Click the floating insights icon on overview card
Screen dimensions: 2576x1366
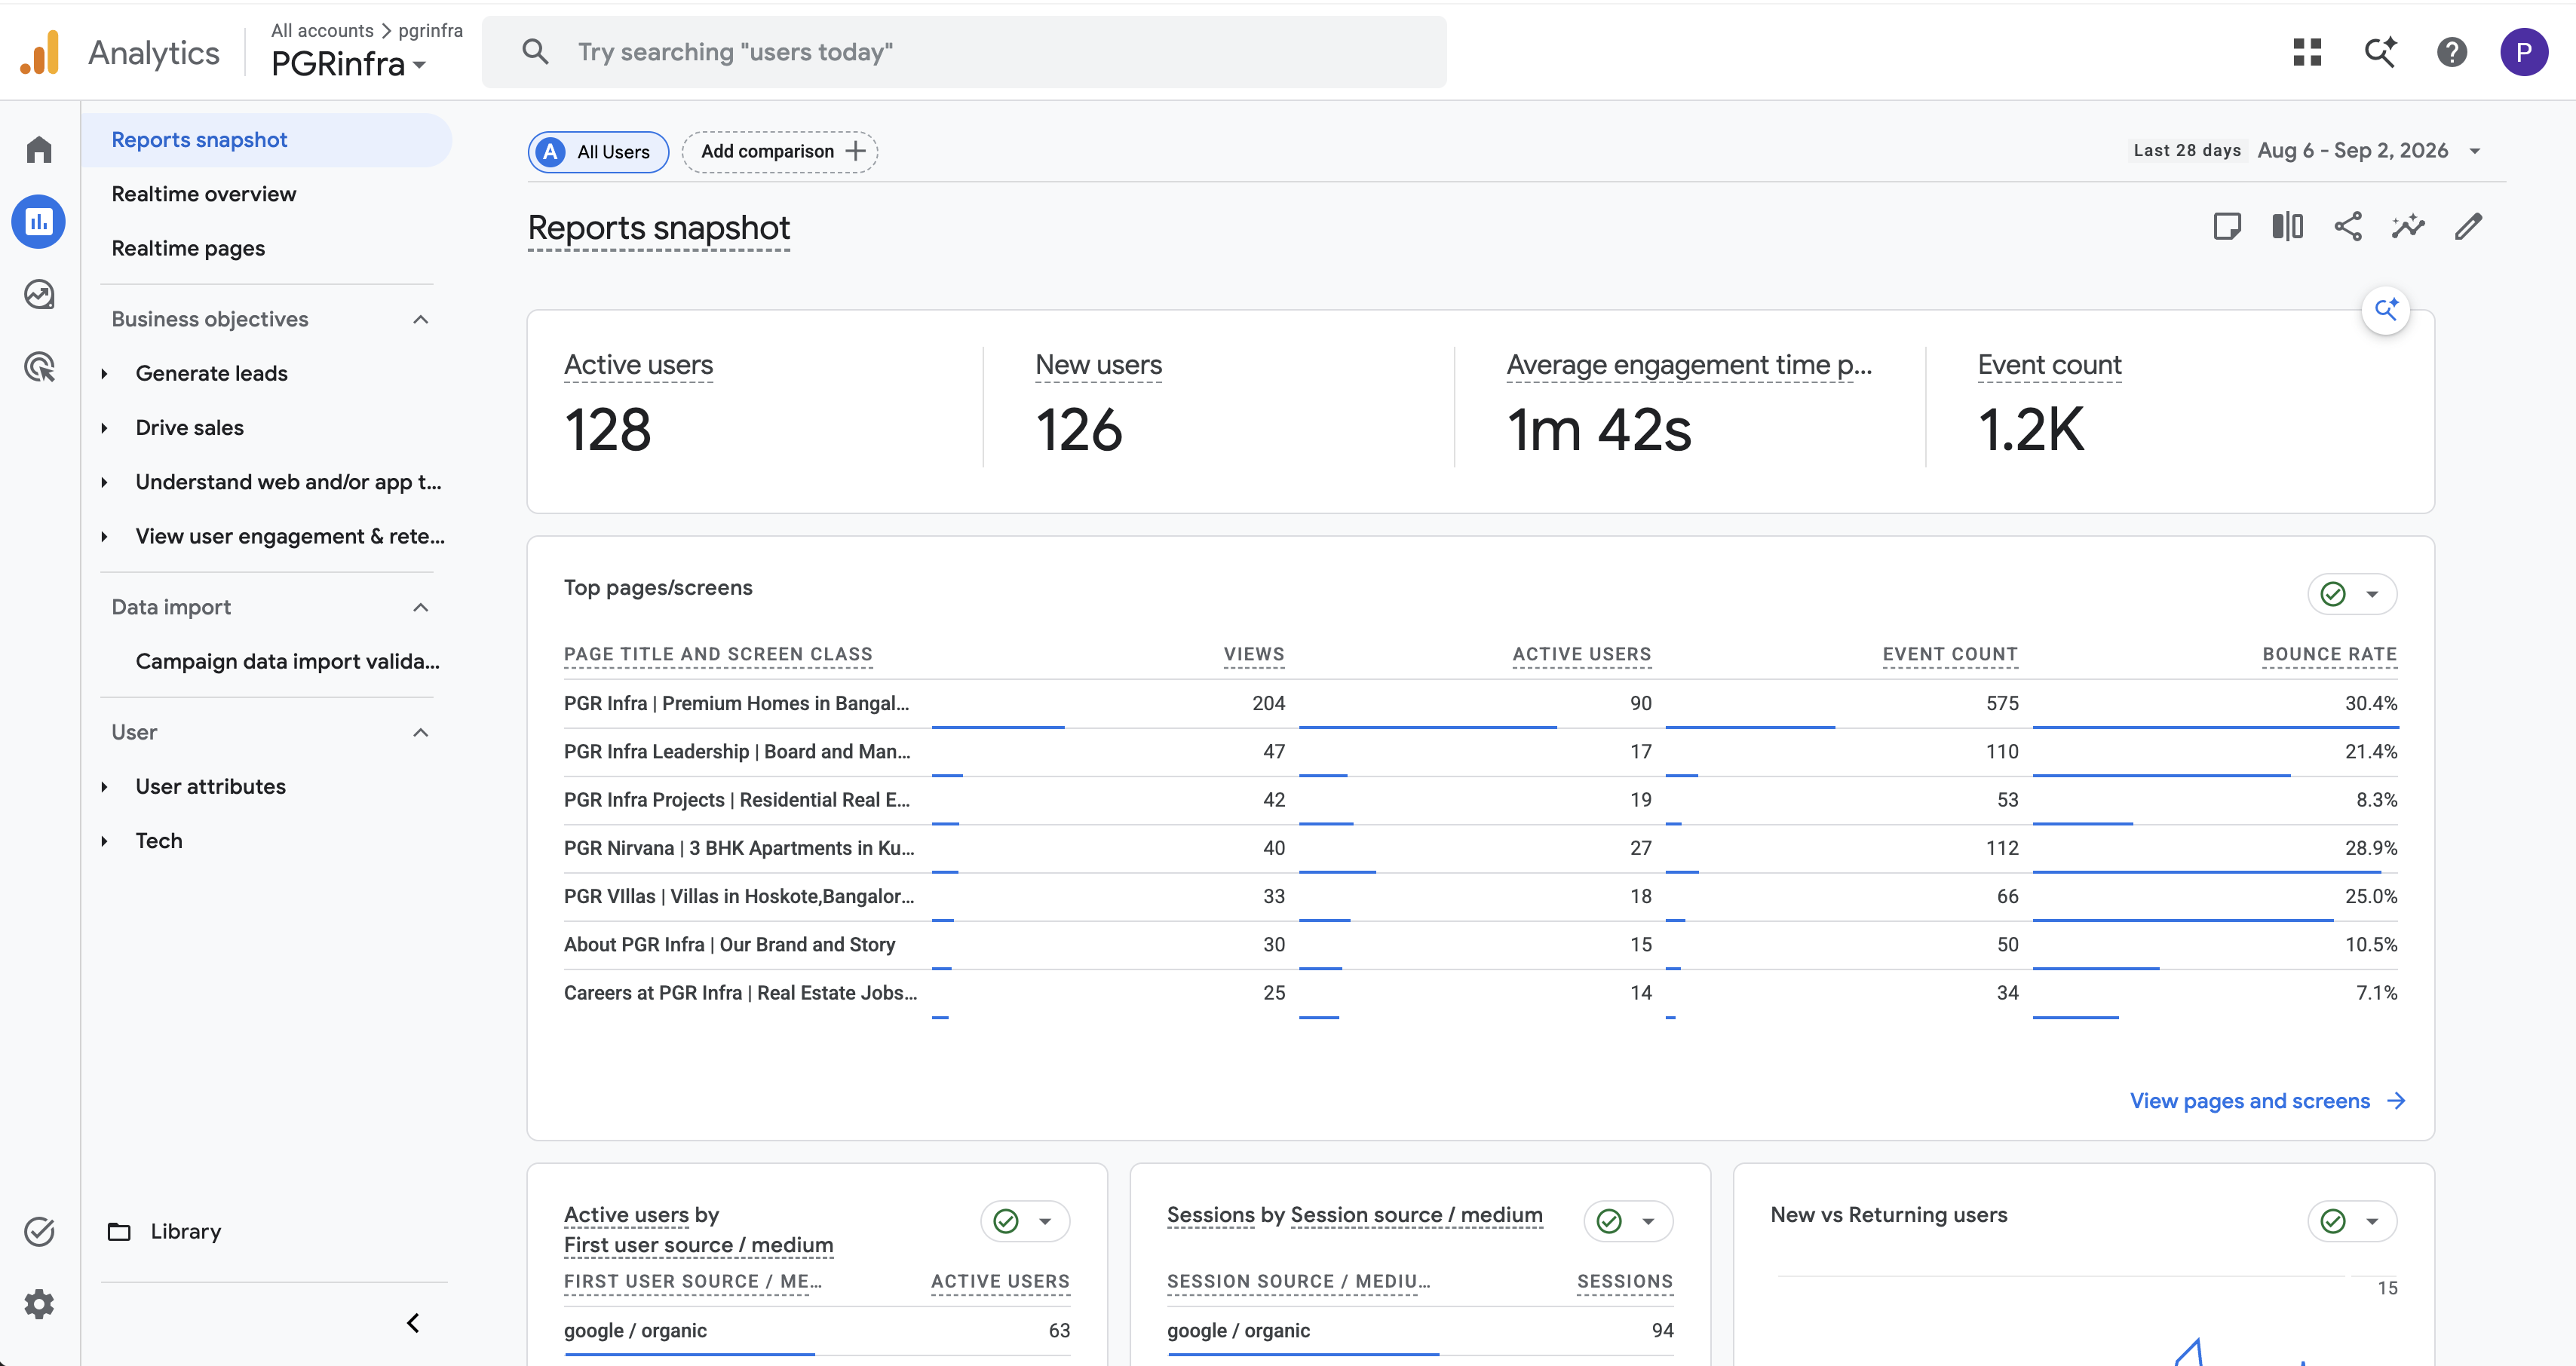coord(2386,310)
